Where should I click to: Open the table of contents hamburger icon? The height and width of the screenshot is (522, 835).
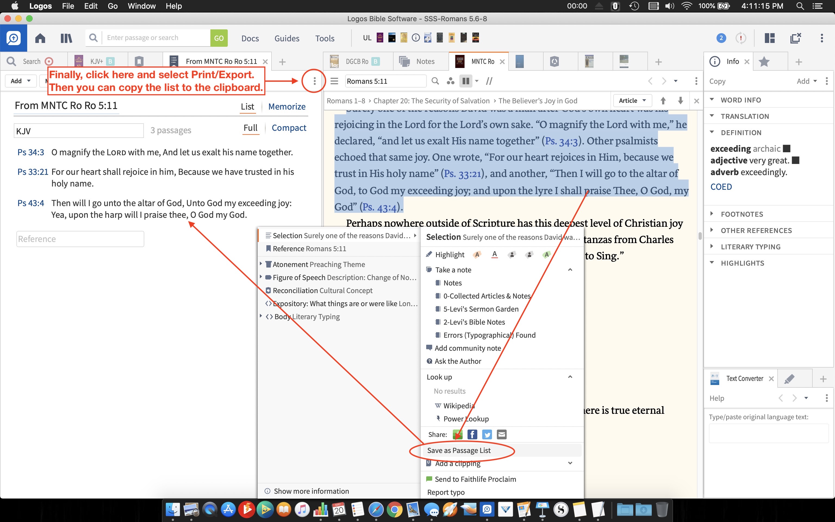tap(334, 81)
